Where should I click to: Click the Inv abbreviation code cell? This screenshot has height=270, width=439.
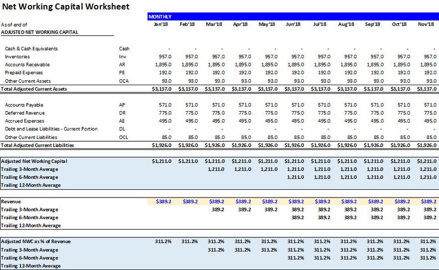coord(122,56)
